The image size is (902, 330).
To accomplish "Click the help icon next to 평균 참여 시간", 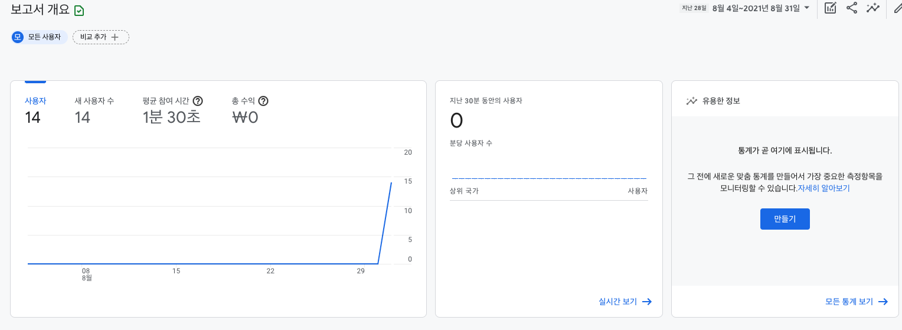I will tap(198, 101).
